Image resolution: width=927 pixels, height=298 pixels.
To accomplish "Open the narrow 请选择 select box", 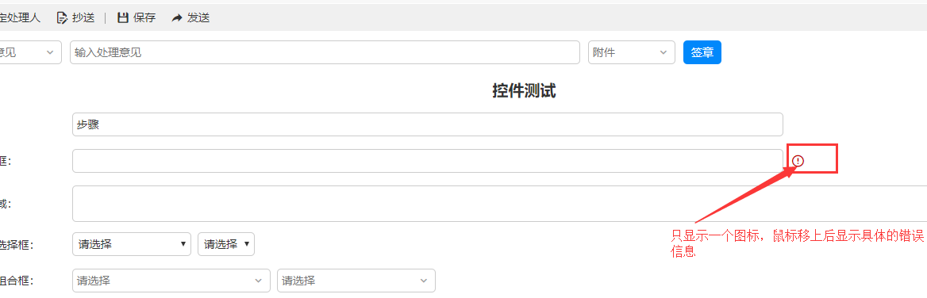I will pyautogui.click(x=226, y=244).
